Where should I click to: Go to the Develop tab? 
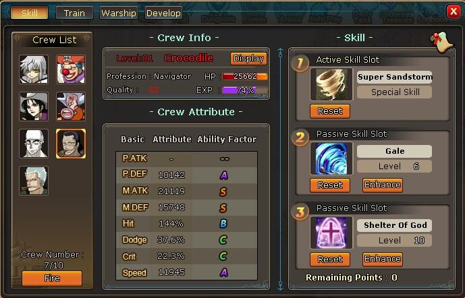pos(163,13)
